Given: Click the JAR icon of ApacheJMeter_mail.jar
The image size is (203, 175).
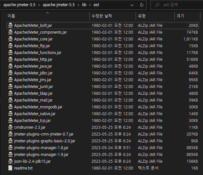Looking at the screenshot, I should pyautogui.click(x=10, y=100).
